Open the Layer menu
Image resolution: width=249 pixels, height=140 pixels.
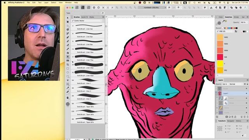[46, 3]
